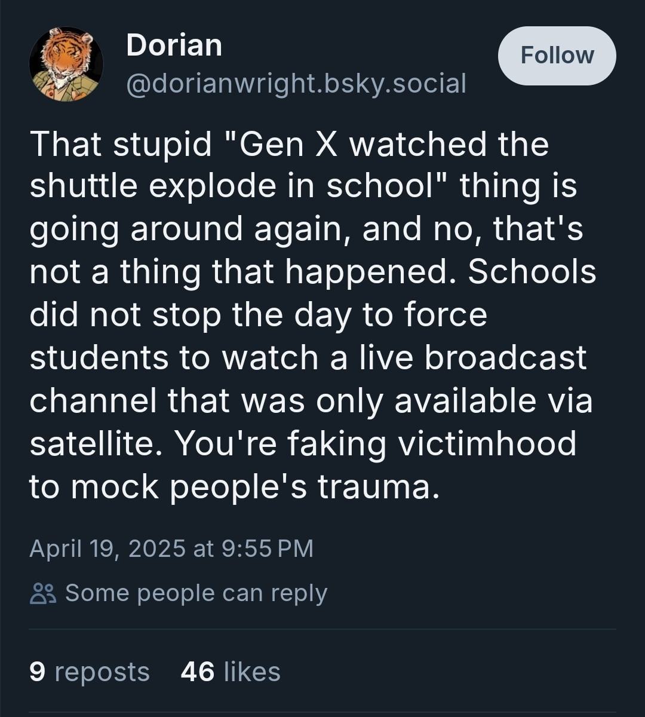
Task: Click the post line ending "thing is"
Action: coord(303,186)
